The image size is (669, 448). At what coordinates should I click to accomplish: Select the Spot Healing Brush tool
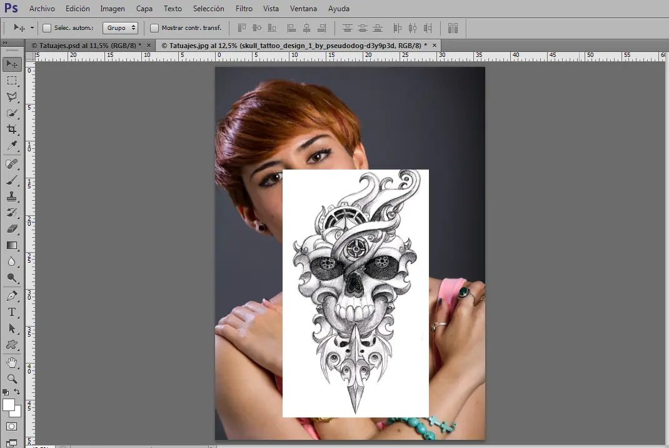(12, 164)
